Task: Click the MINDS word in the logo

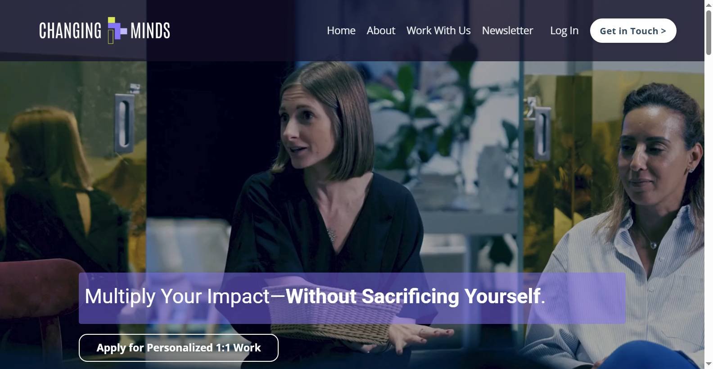Action: coord(150,31)
